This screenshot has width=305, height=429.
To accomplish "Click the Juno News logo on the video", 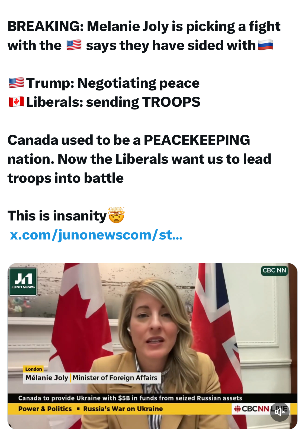I will pos(23,282).
